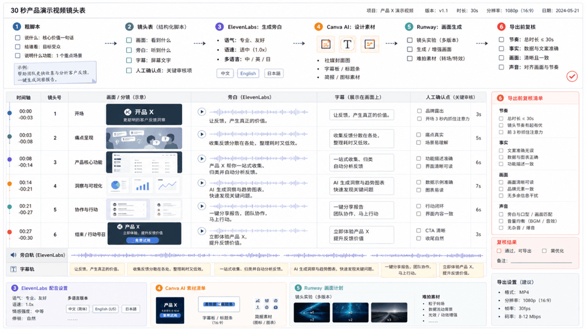Open the 产品核心功能 dashboard thumbnail
The width and height of the screenshot is (586, 329).
(x=144, y=162)
